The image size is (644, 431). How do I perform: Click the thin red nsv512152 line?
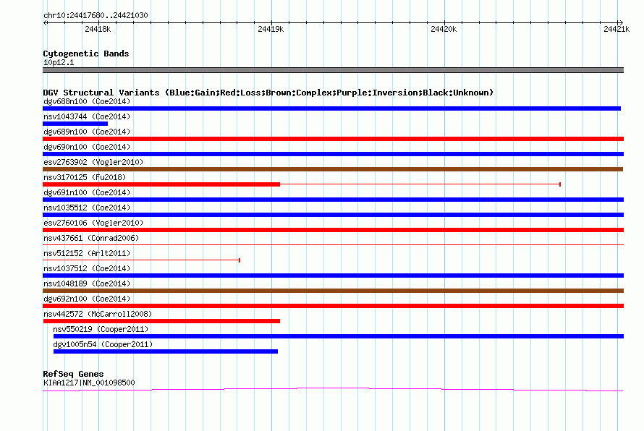click(141, 260)
